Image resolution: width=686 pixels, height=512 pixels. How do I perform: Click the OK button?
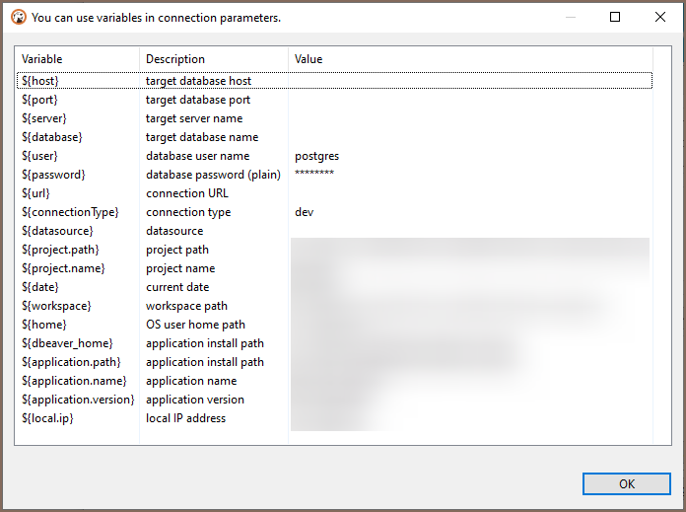tap(626, 483)
